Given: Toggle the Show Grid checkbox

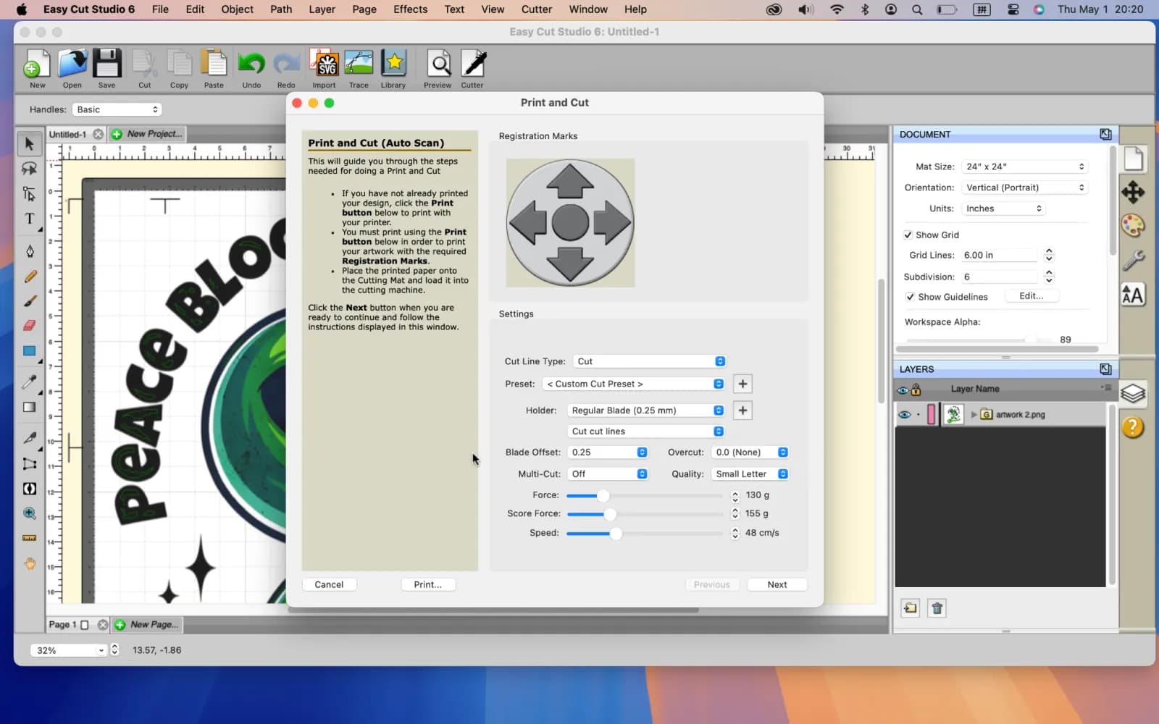Looking at the screenshot, I should pos(908,235).
